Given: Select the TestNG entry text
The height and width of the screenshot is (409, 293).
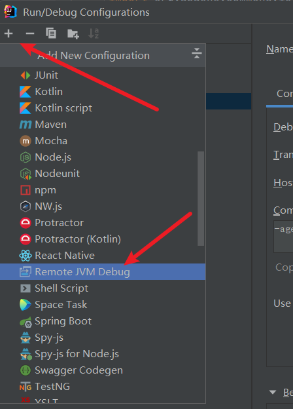Looking at the screenshot, I should coord(52,387).
